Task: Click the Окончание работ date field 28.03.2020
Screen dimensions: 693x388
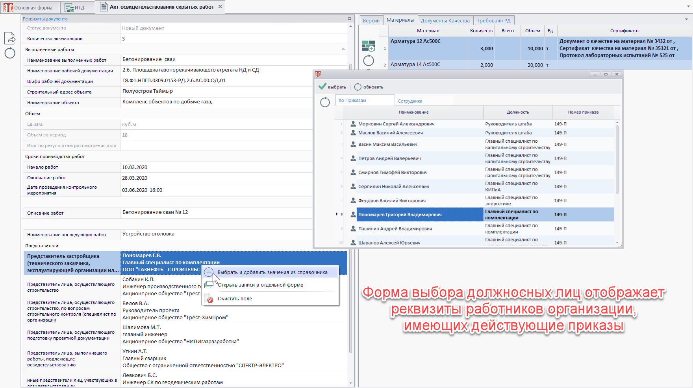Action: tap(217, 178)
